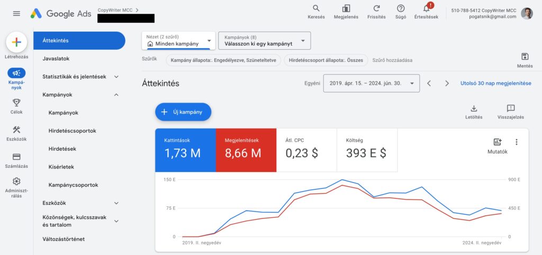Viewport: 542px width, 255px height.
Task: Click the 2019. II. negyedév axis label
Action: click(202, 243)
